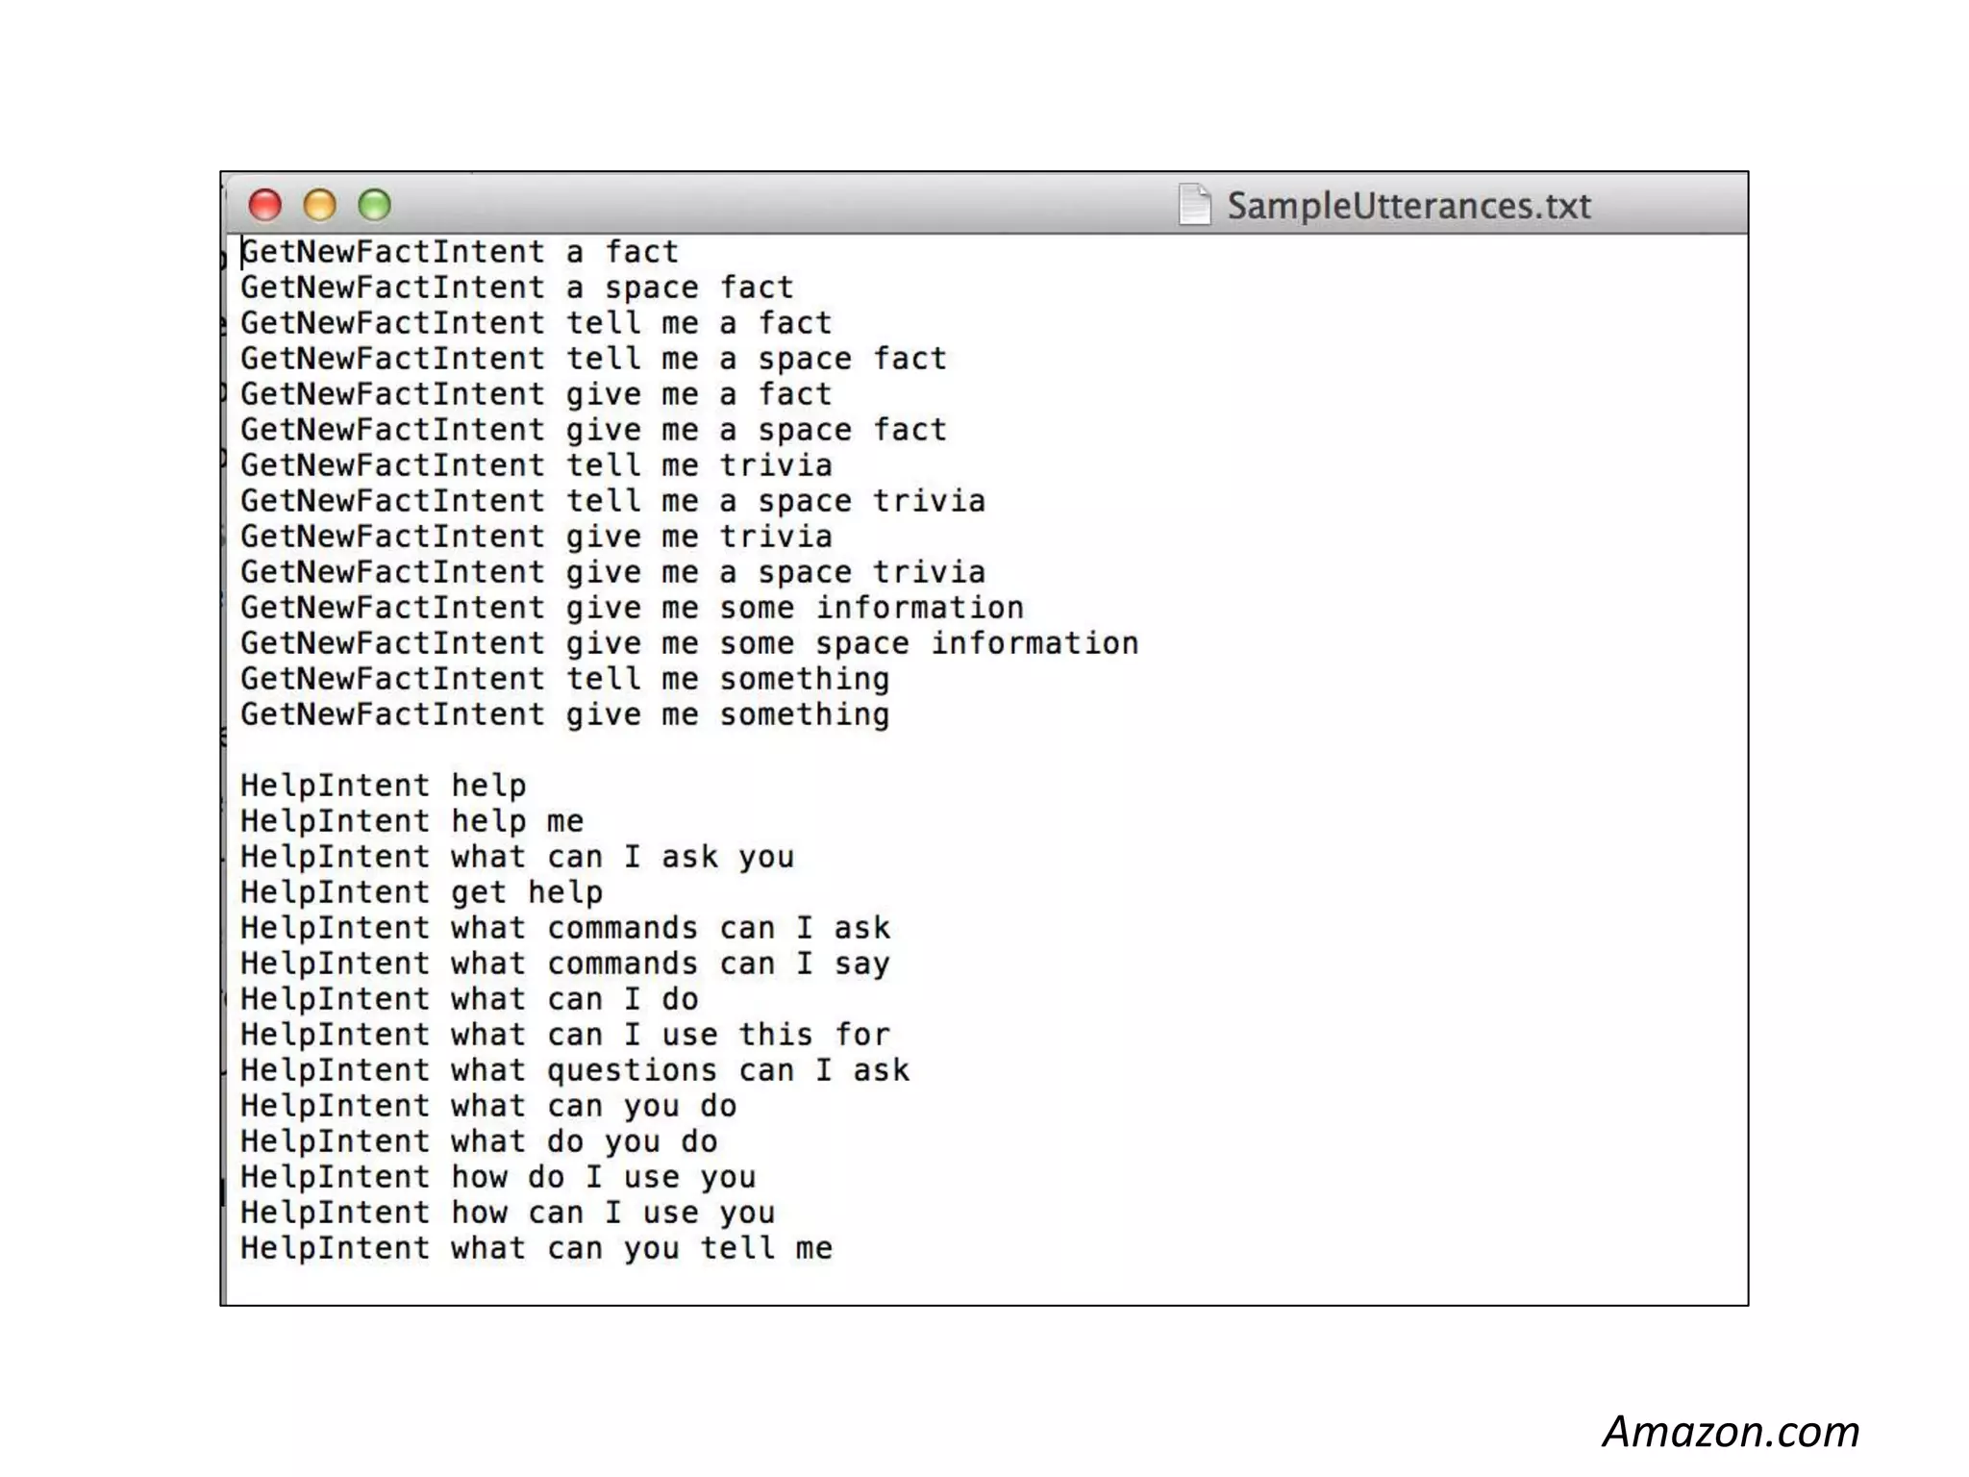Click the word 'trivia' in 'tell me trivia'
The height and width of the screenshot is (1477, 1969).
(776, 465)
